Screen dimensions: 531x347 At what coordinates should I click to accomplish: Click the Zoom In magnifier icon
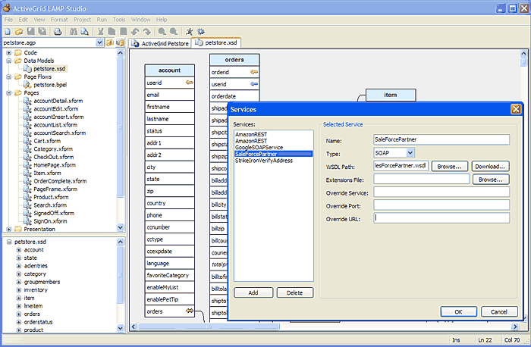pyautogui.click(x=162, y=31)
